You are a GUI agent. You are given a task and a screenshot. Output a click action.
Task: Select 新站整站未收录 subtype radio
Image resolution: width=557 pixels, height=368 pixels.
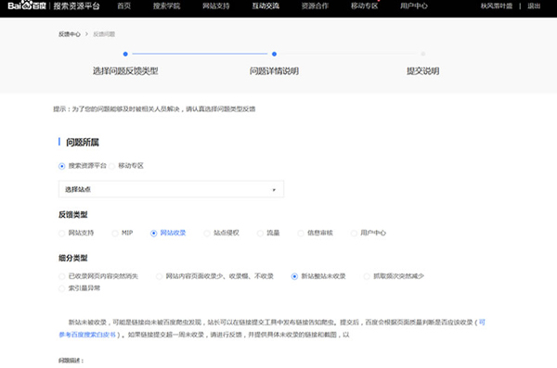pyautogui.click(x=294, y=276)
